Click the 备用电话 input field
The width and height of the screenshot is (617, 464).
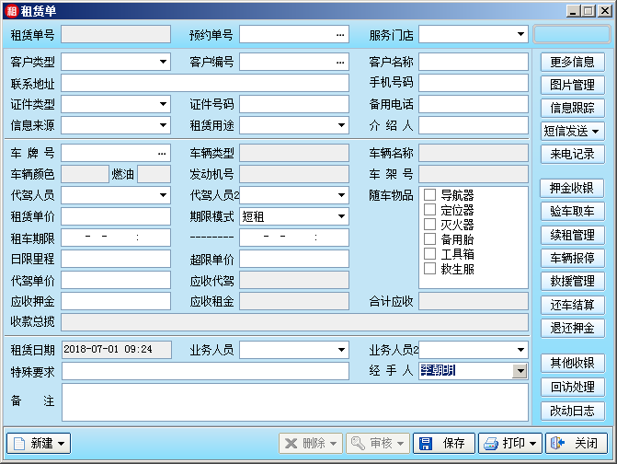tap(474, 104)
